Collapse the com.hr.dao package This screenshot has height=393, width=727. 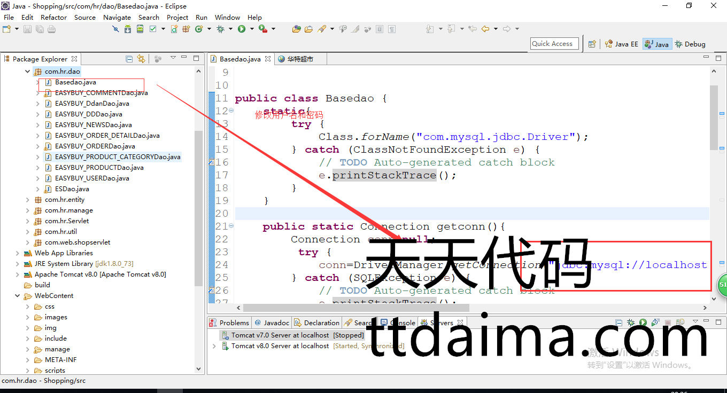[x=28, y=72]
